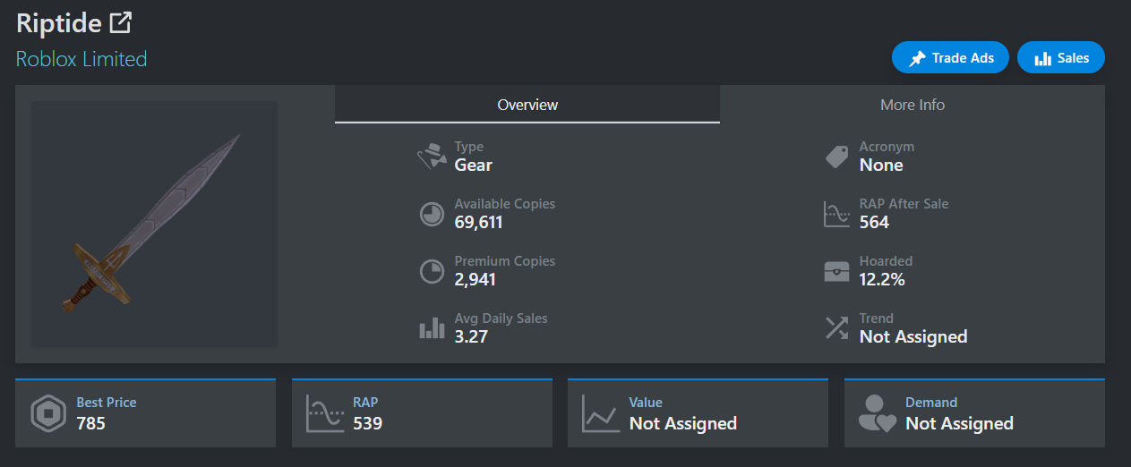Open the Sales button
The image size is (1131, 467).
(x=1061, y=57)
